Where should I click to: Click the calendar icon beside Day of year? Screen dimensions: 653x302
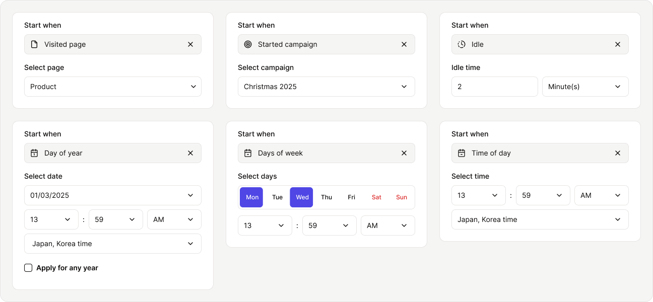click(x=34, y=153)
